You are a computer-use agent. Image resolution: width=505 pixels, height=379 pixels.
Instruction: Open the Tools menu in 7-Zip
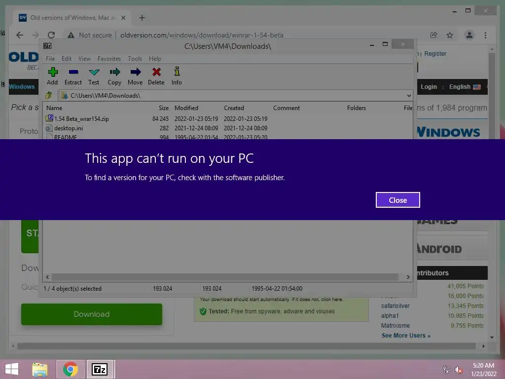(x=135, y=59)
